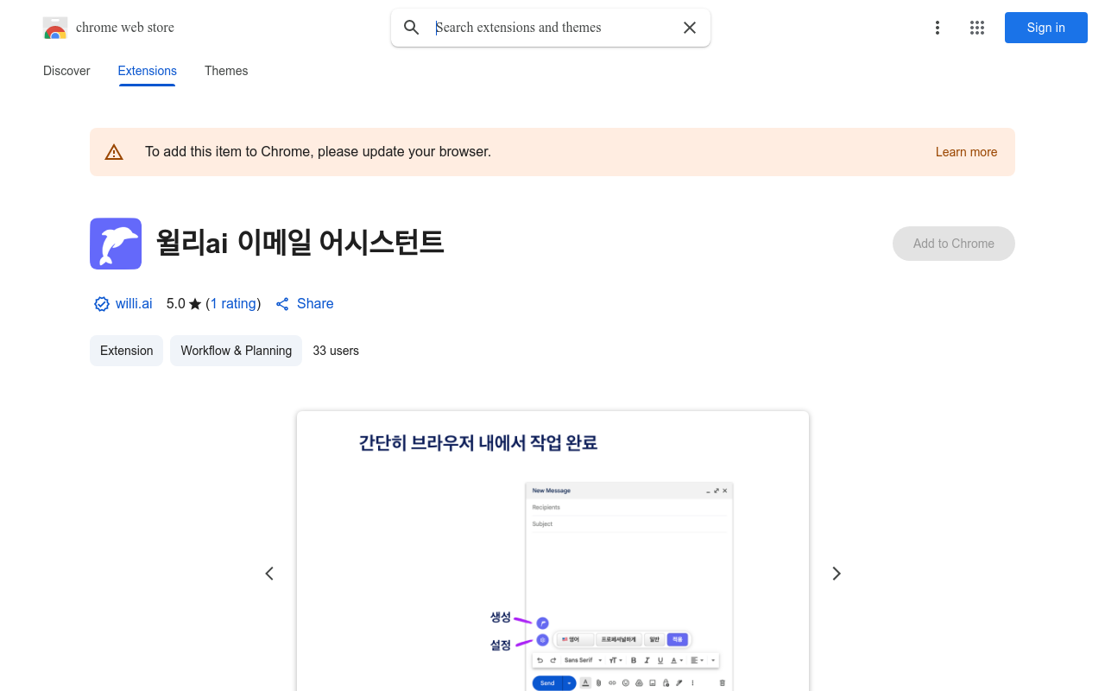Click the Share link
Viewport: 1105px width, 691px height.
click(x=305, y=304)
